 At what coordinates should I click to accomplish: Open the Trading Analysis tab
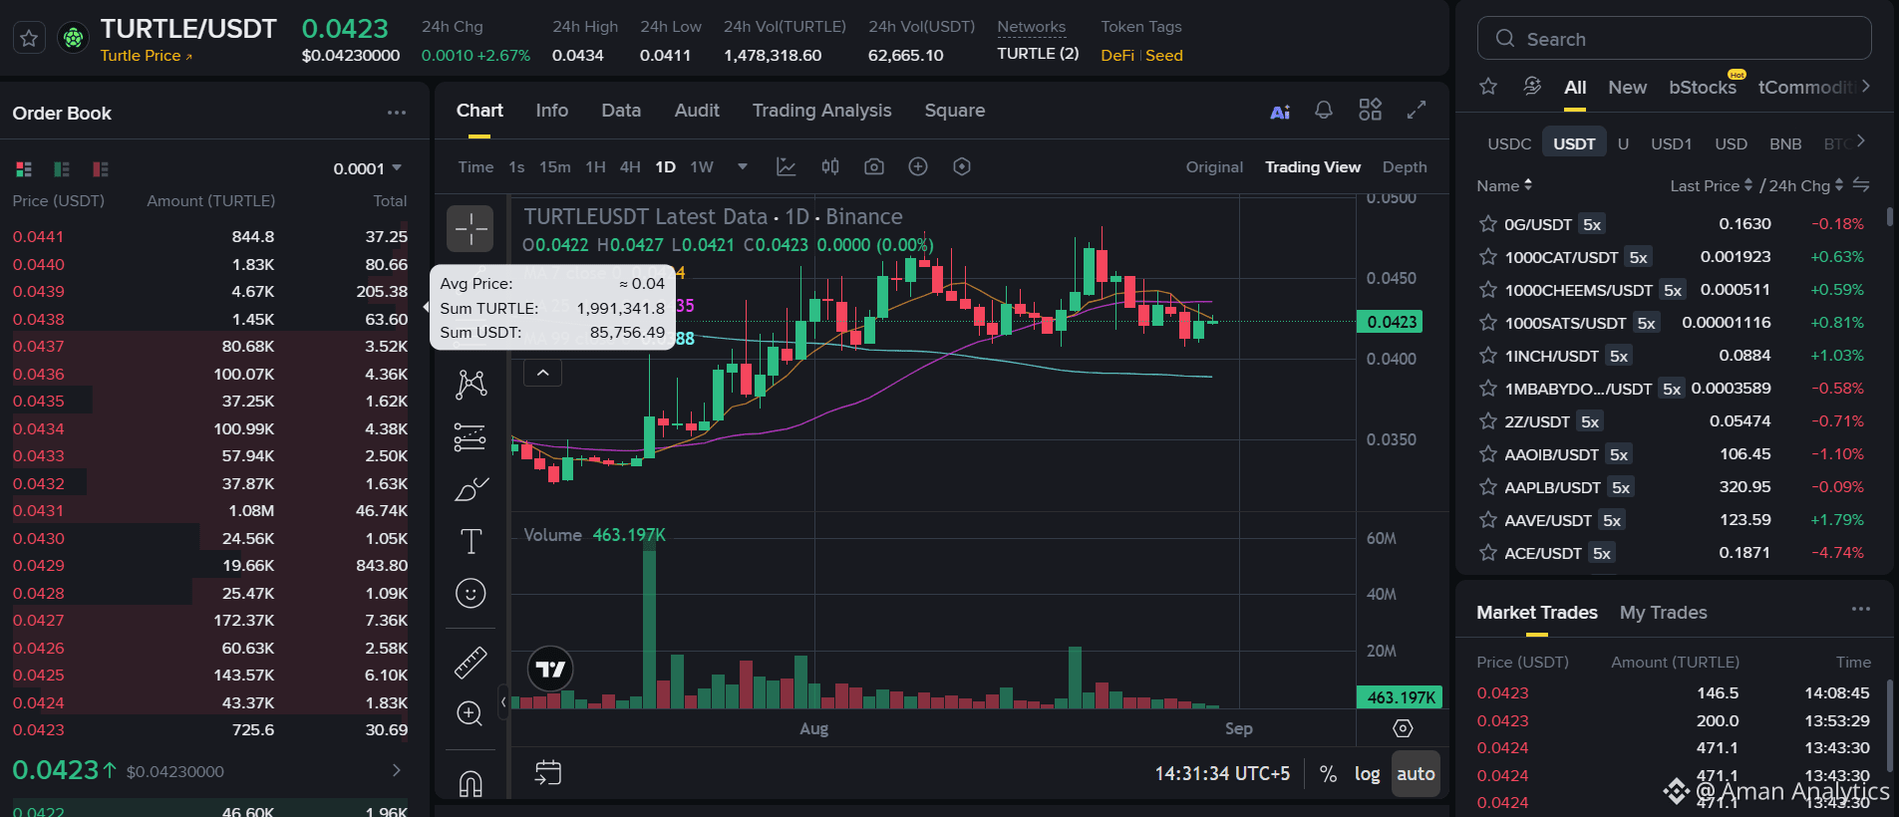[821, 111]
